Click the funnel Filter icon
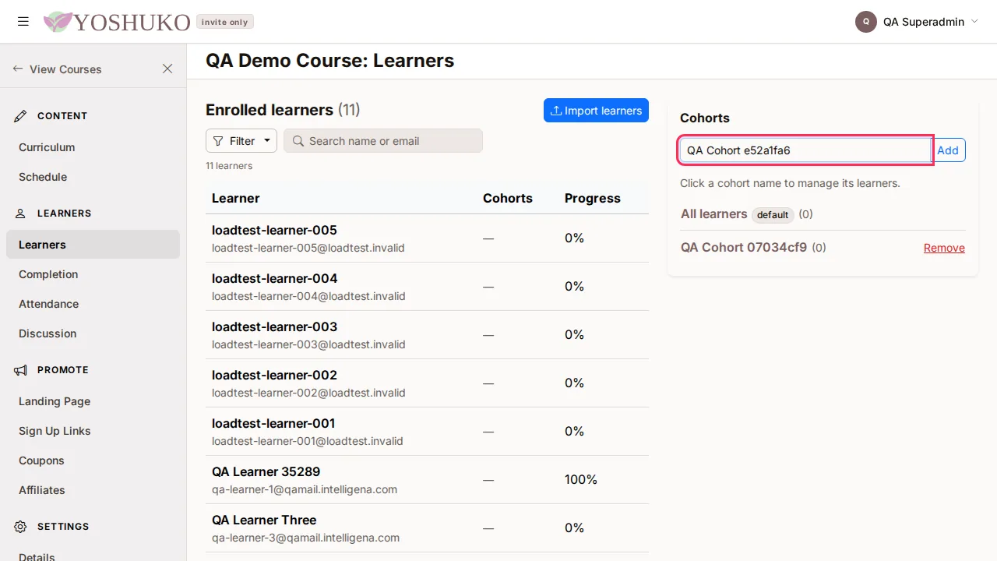 [x=218, y=141]
